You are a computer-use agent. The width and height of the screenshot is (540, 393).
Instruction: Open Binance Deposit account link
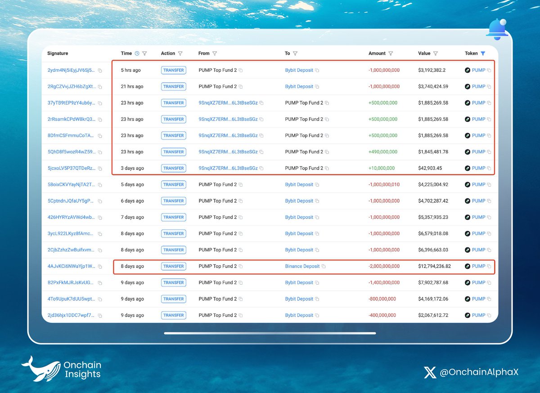(x=302, y=266)
